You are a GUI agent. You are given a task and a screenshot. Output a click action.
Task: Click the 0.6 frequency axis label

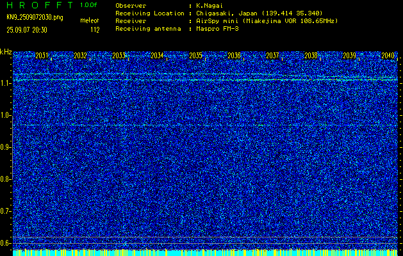tap(5, 243)
